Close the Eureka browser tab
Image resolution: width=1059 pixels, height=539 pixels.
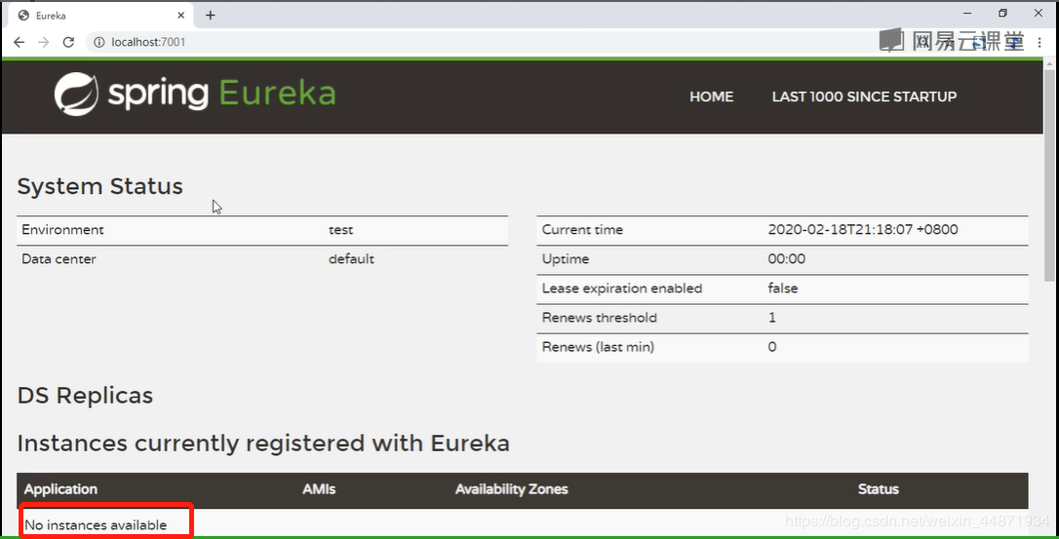click(x=181, y=15)
